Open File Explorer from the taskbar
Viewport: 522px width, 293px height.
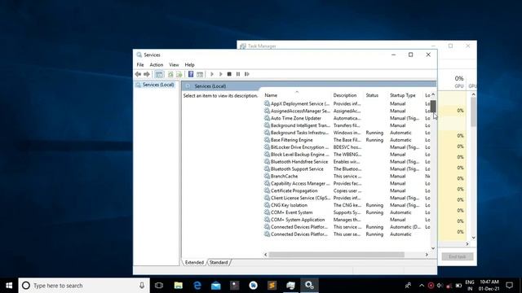179,286
